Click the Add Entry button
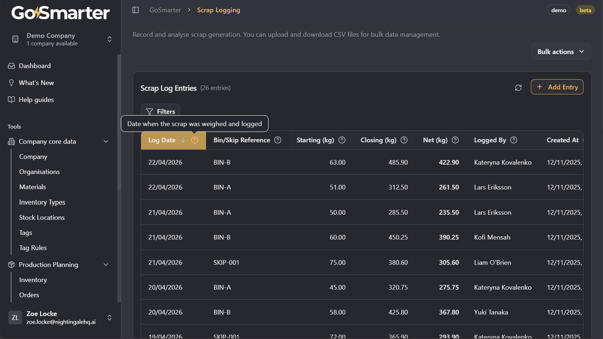Image resolution: width=603 pixels, height=339 pixels. coord(557,87)
